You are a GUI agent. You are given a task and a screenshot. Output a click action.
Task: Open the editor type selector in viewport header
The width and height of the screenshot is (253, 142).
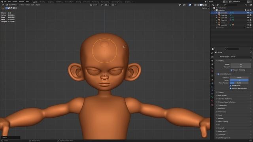click(3, 5)
